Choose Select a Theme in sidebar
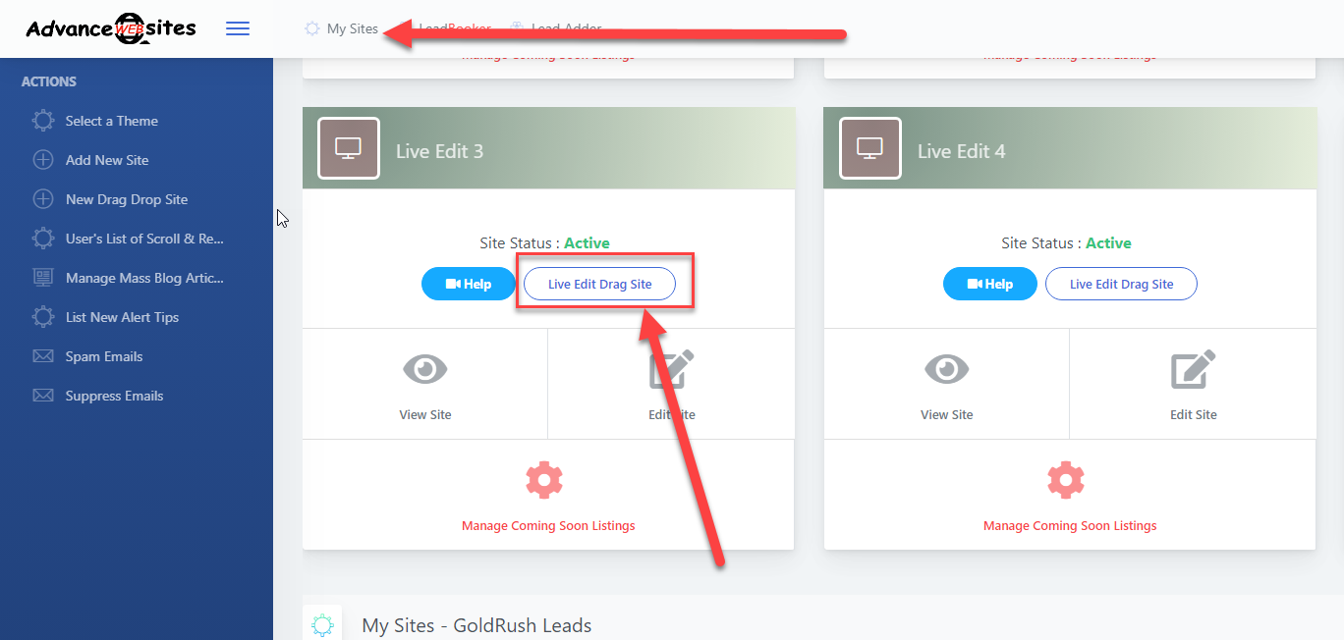Viewport: 1344px width, 640px height. [x=111, y=121]
